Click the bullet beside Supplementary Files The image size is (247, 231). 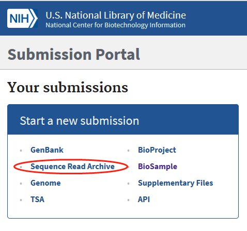[x=128, y=184]
